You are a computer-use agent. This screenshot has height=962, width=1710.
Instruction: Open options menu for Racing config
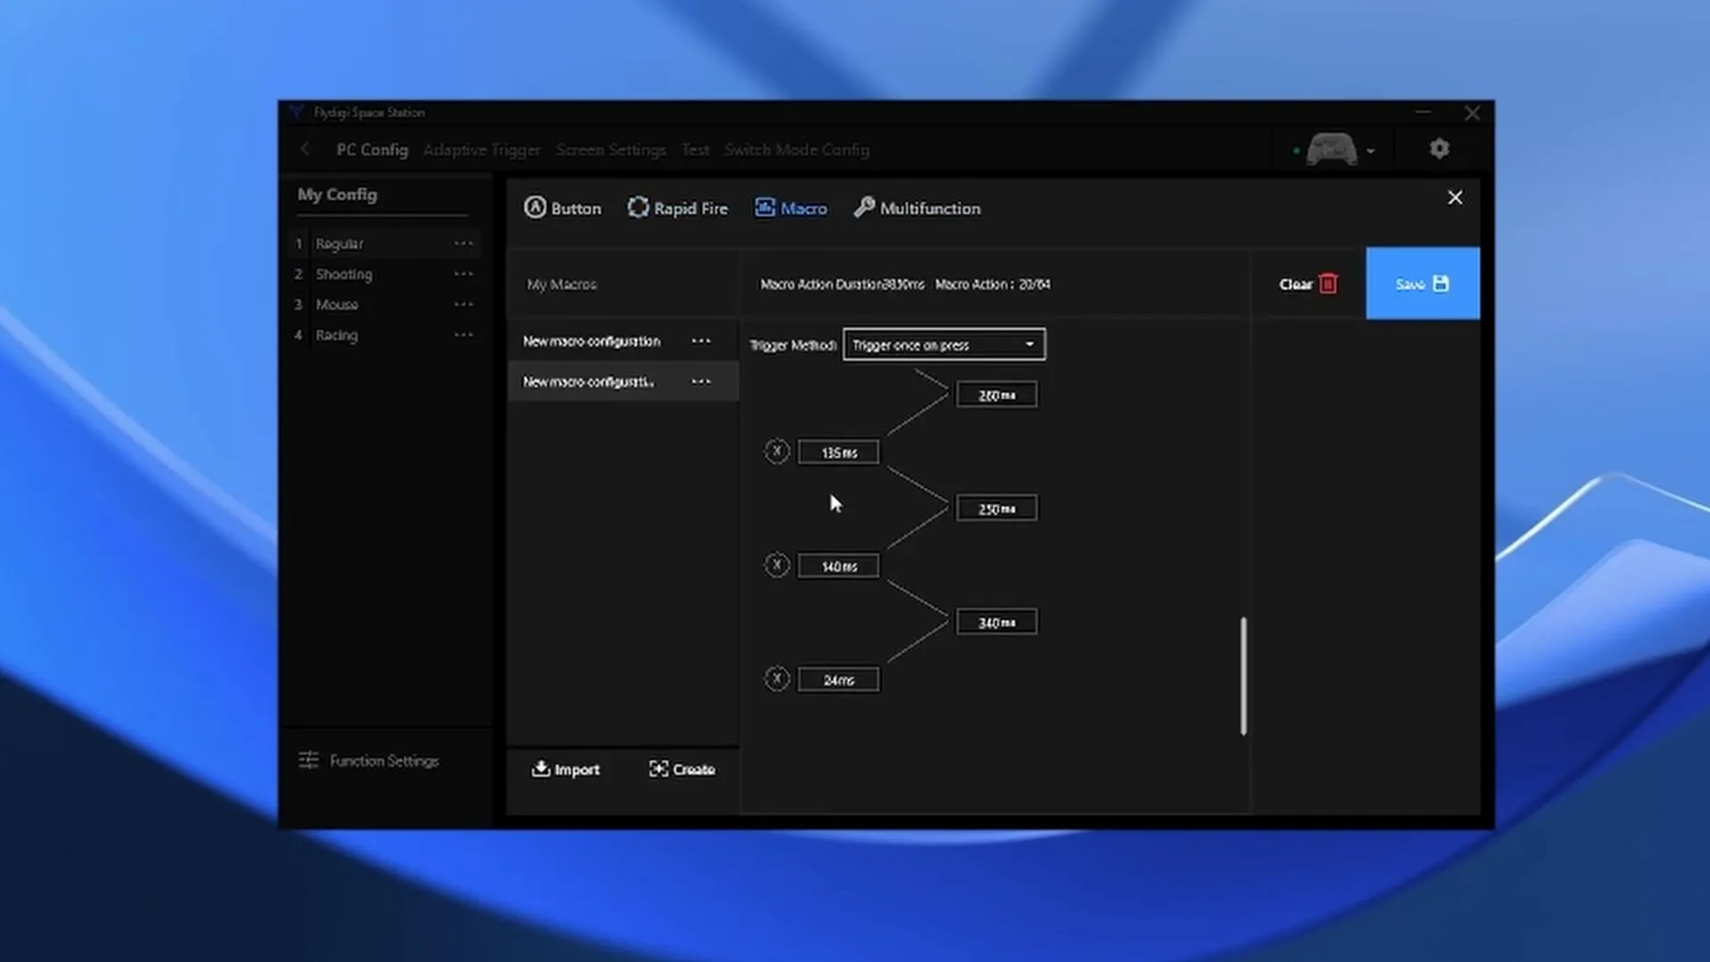point(464,335)
